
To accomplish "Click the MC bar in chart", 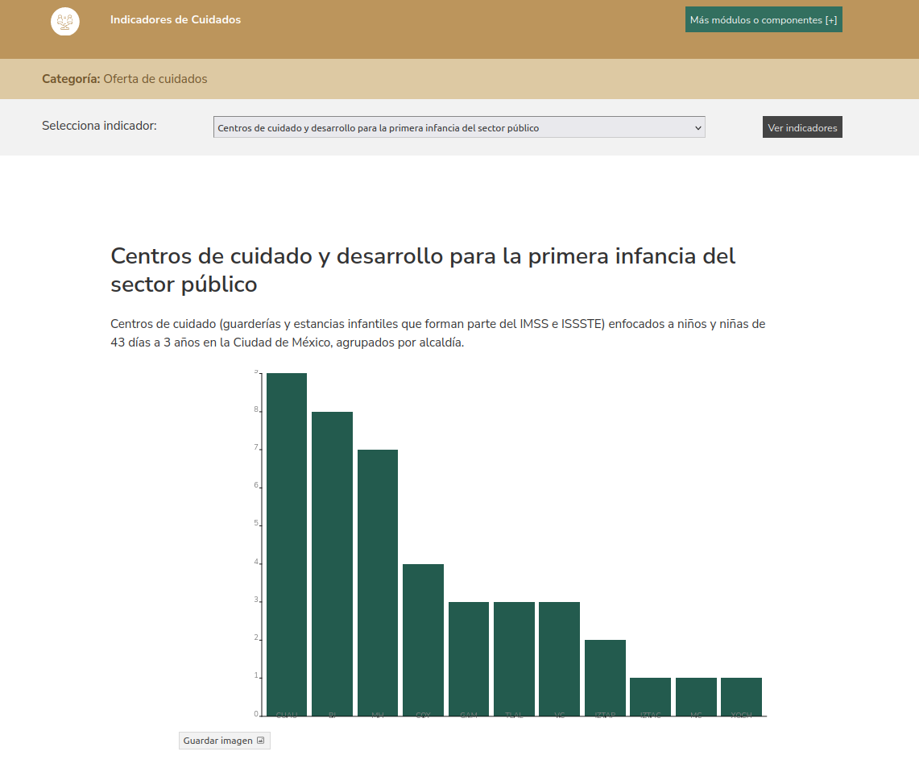I will 696,696.
